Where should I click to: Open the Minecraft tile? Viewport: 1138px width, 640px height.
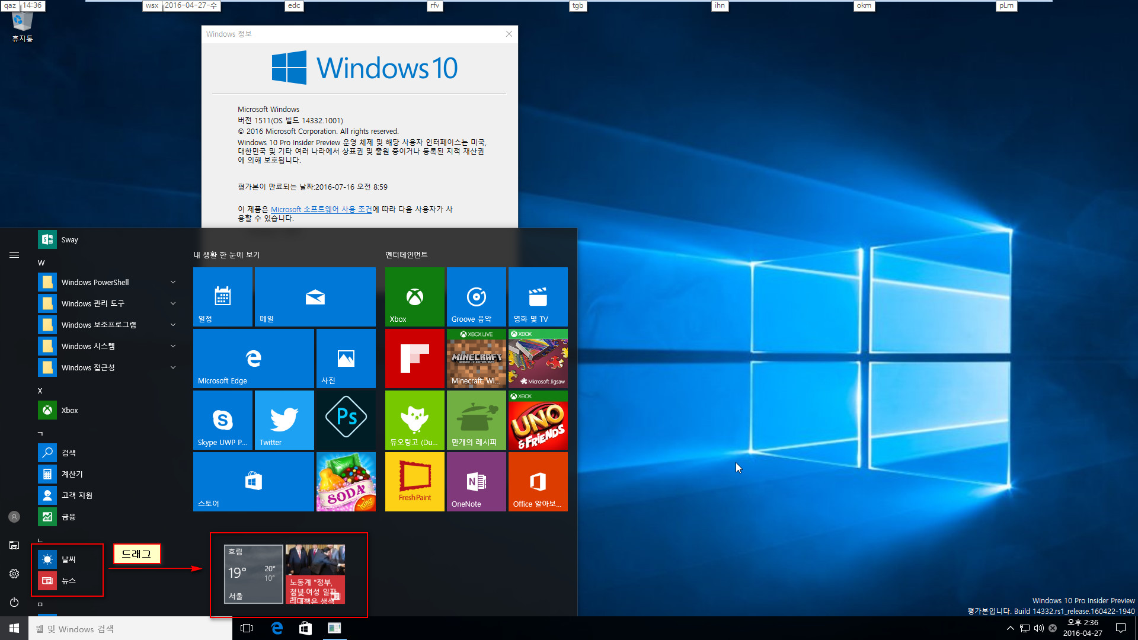click(477, 359)
